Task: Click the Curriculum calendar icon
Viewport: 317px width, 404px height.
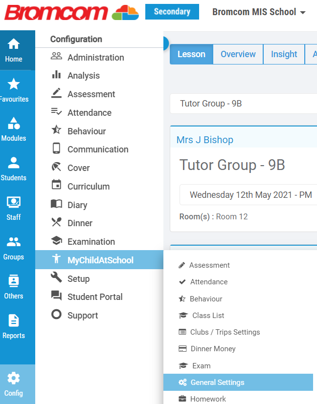Action: pyautogui.click(x=56, y=185)
